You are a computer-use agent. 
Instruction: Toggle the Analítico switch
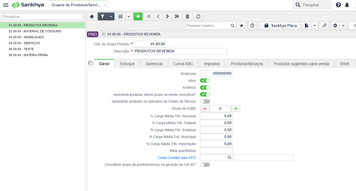(205, 88)
